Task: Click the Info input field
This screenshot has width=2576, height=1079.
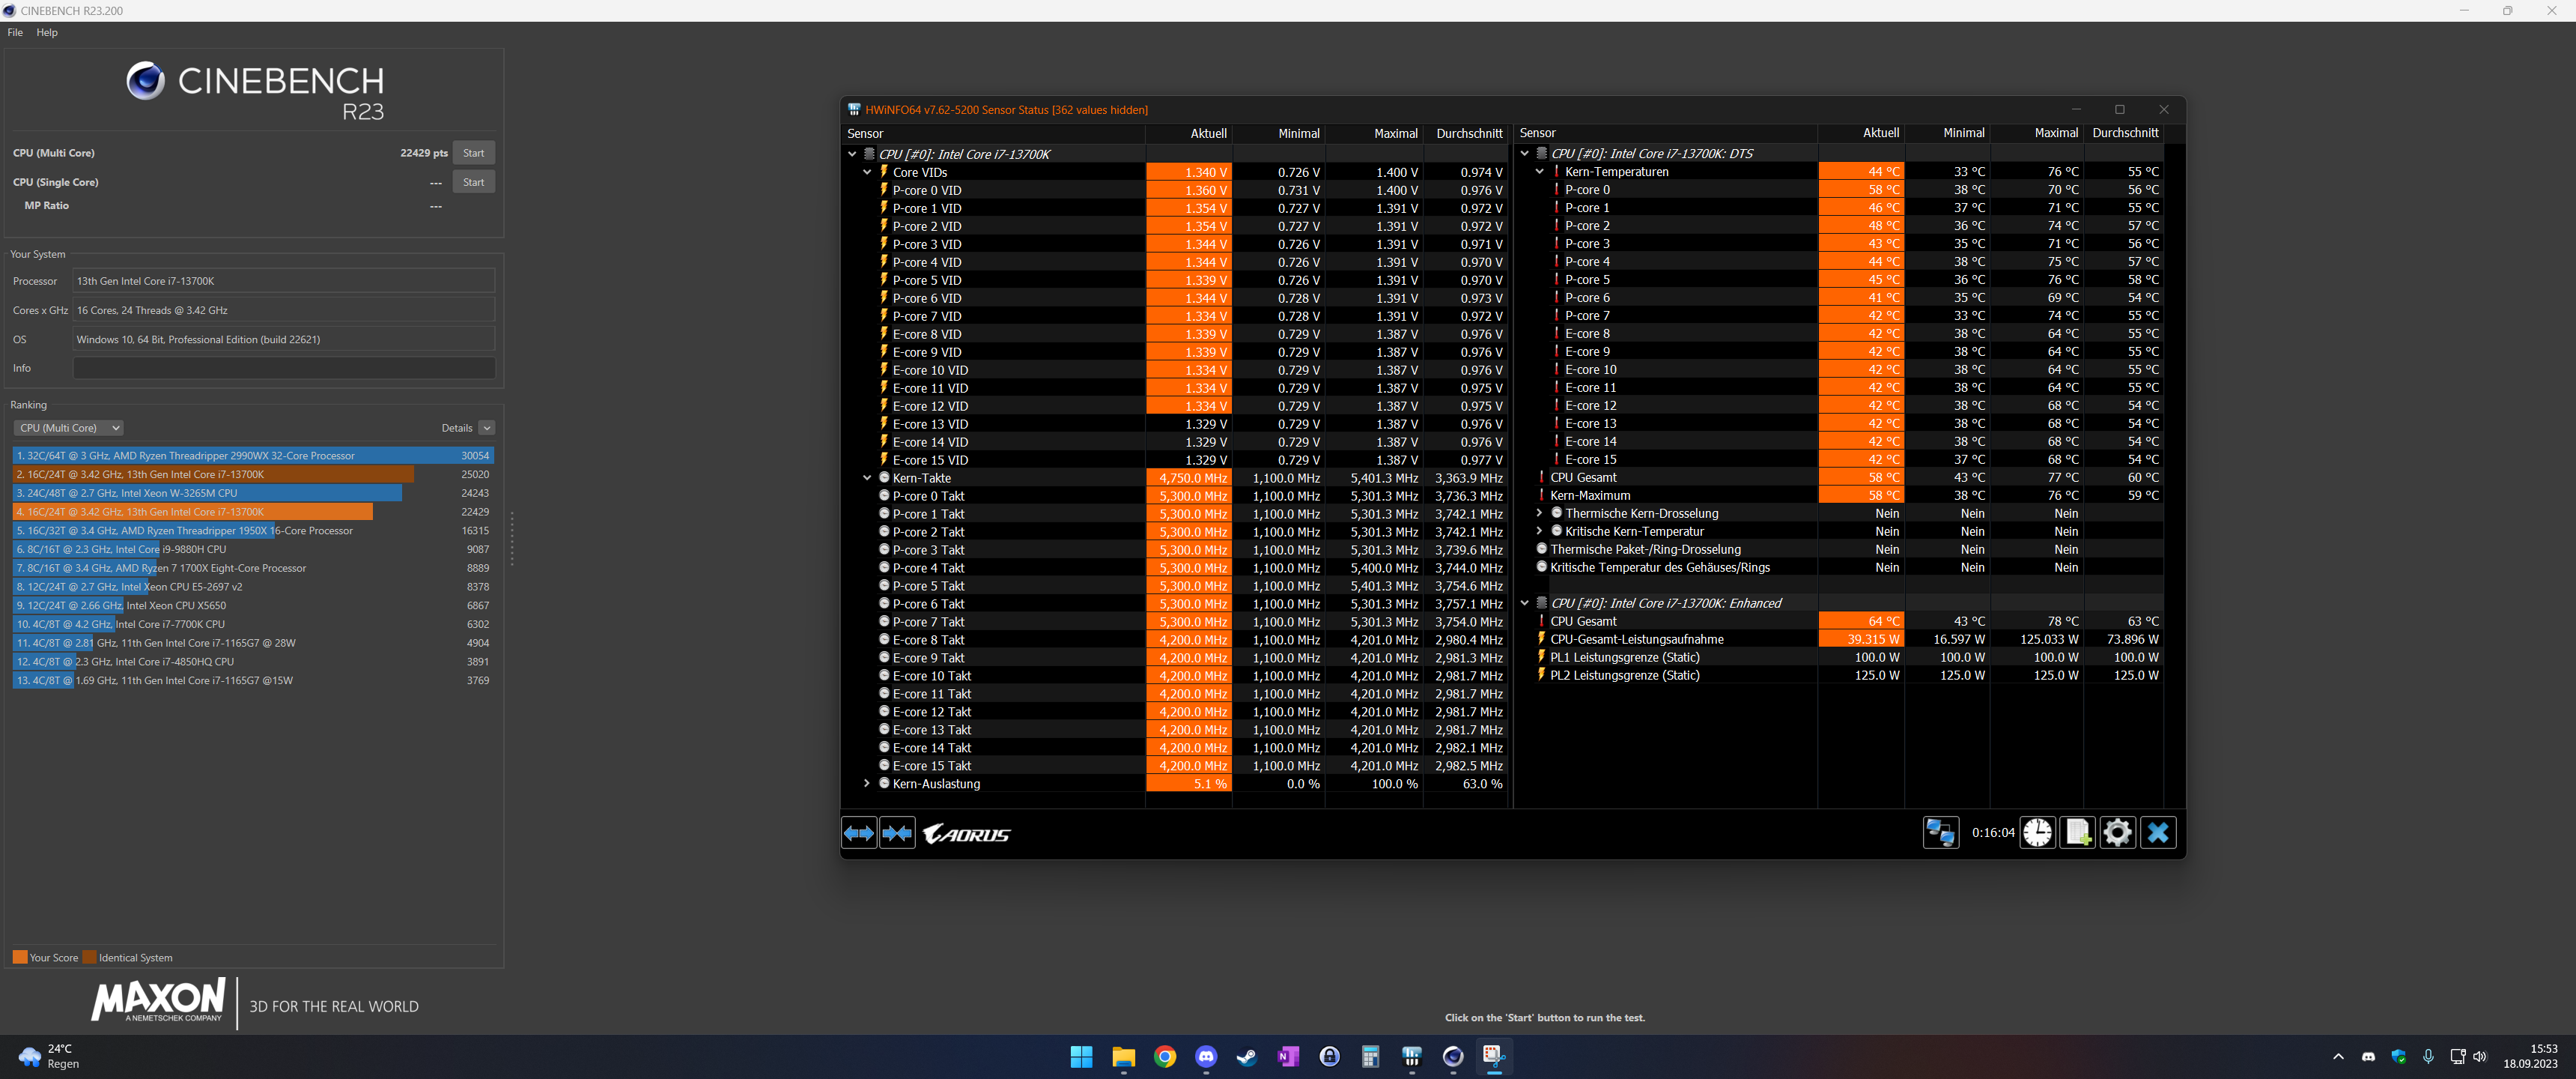Action: tap(284, 369)
